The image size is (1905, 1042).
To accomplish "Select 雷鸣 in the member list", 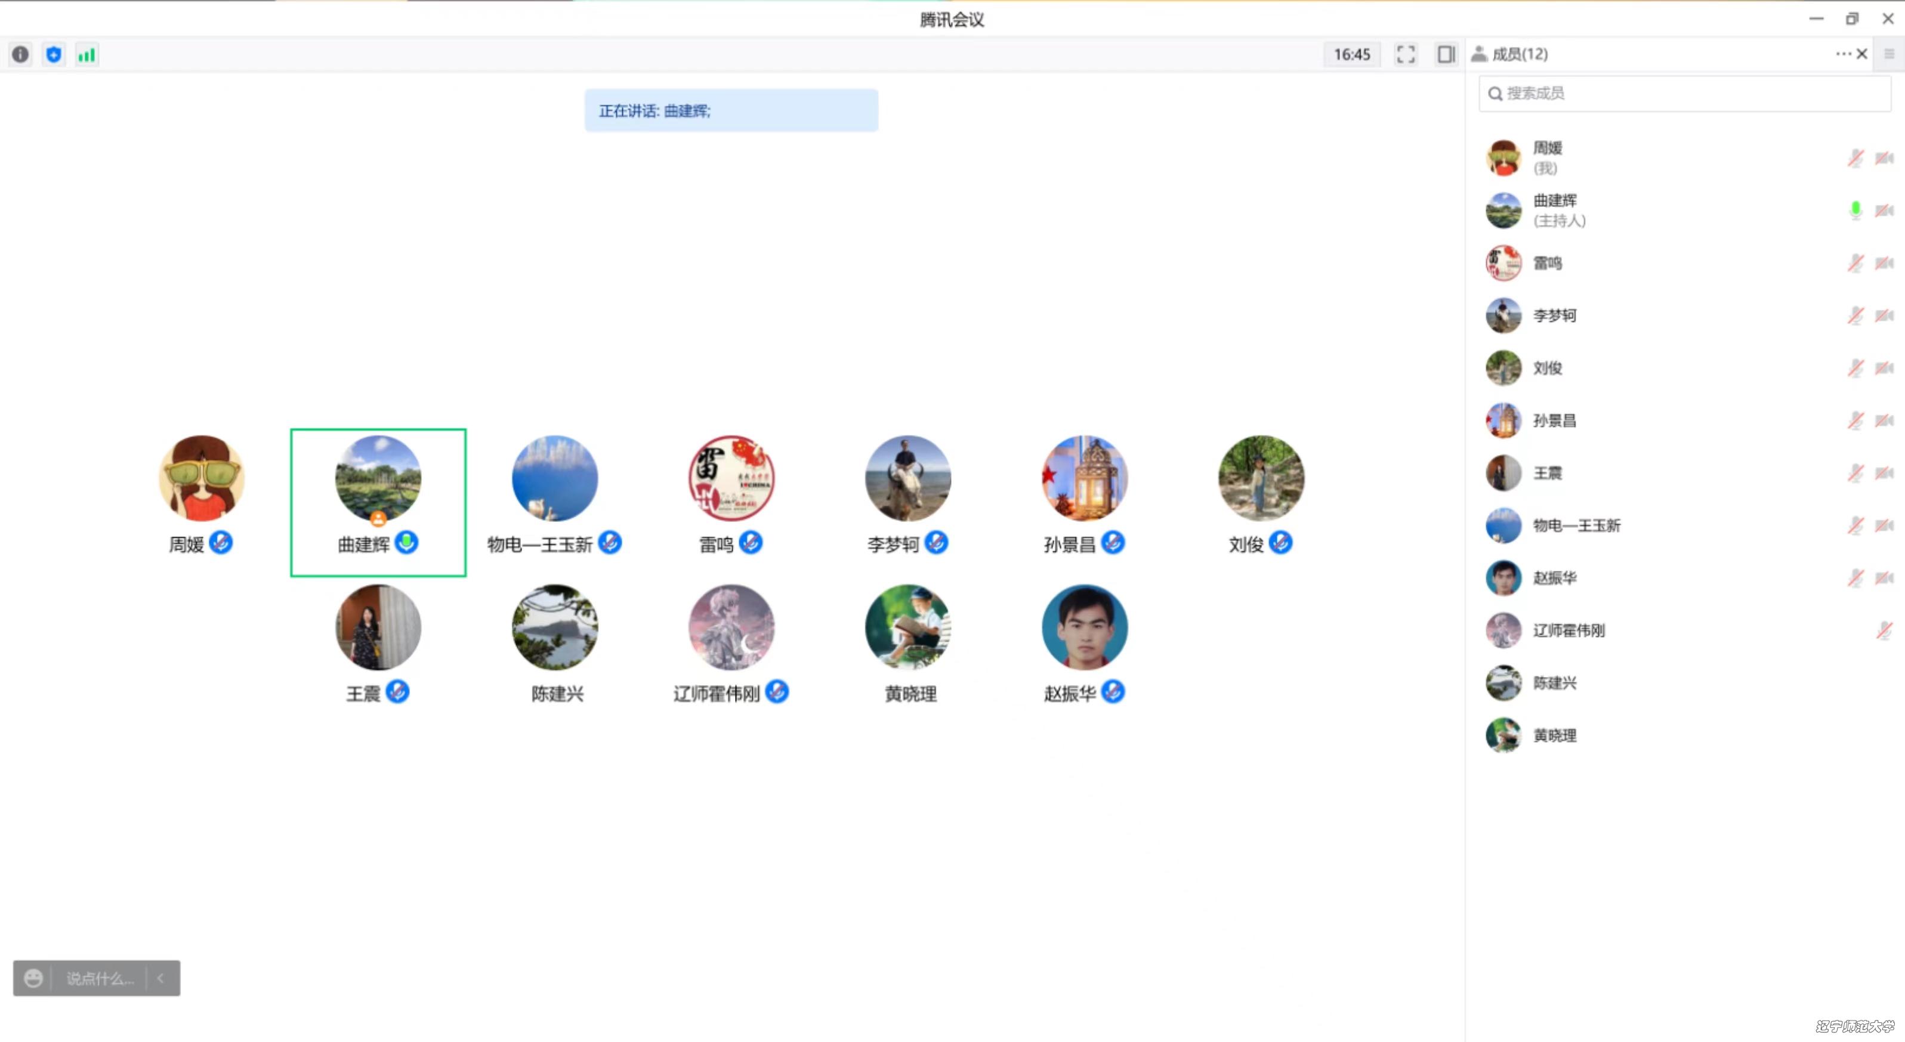I will pyautogui.click(x=1547, y=263).
